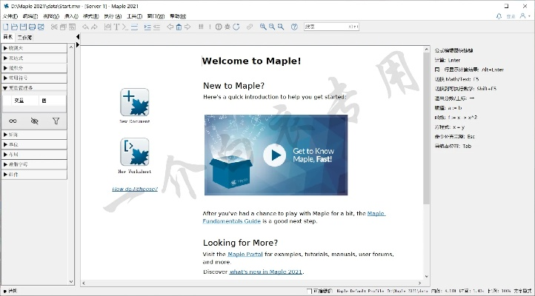Viewport: 535px width, 296px height.
Task: Play the Get to Know Maple video
Action: 275,154
